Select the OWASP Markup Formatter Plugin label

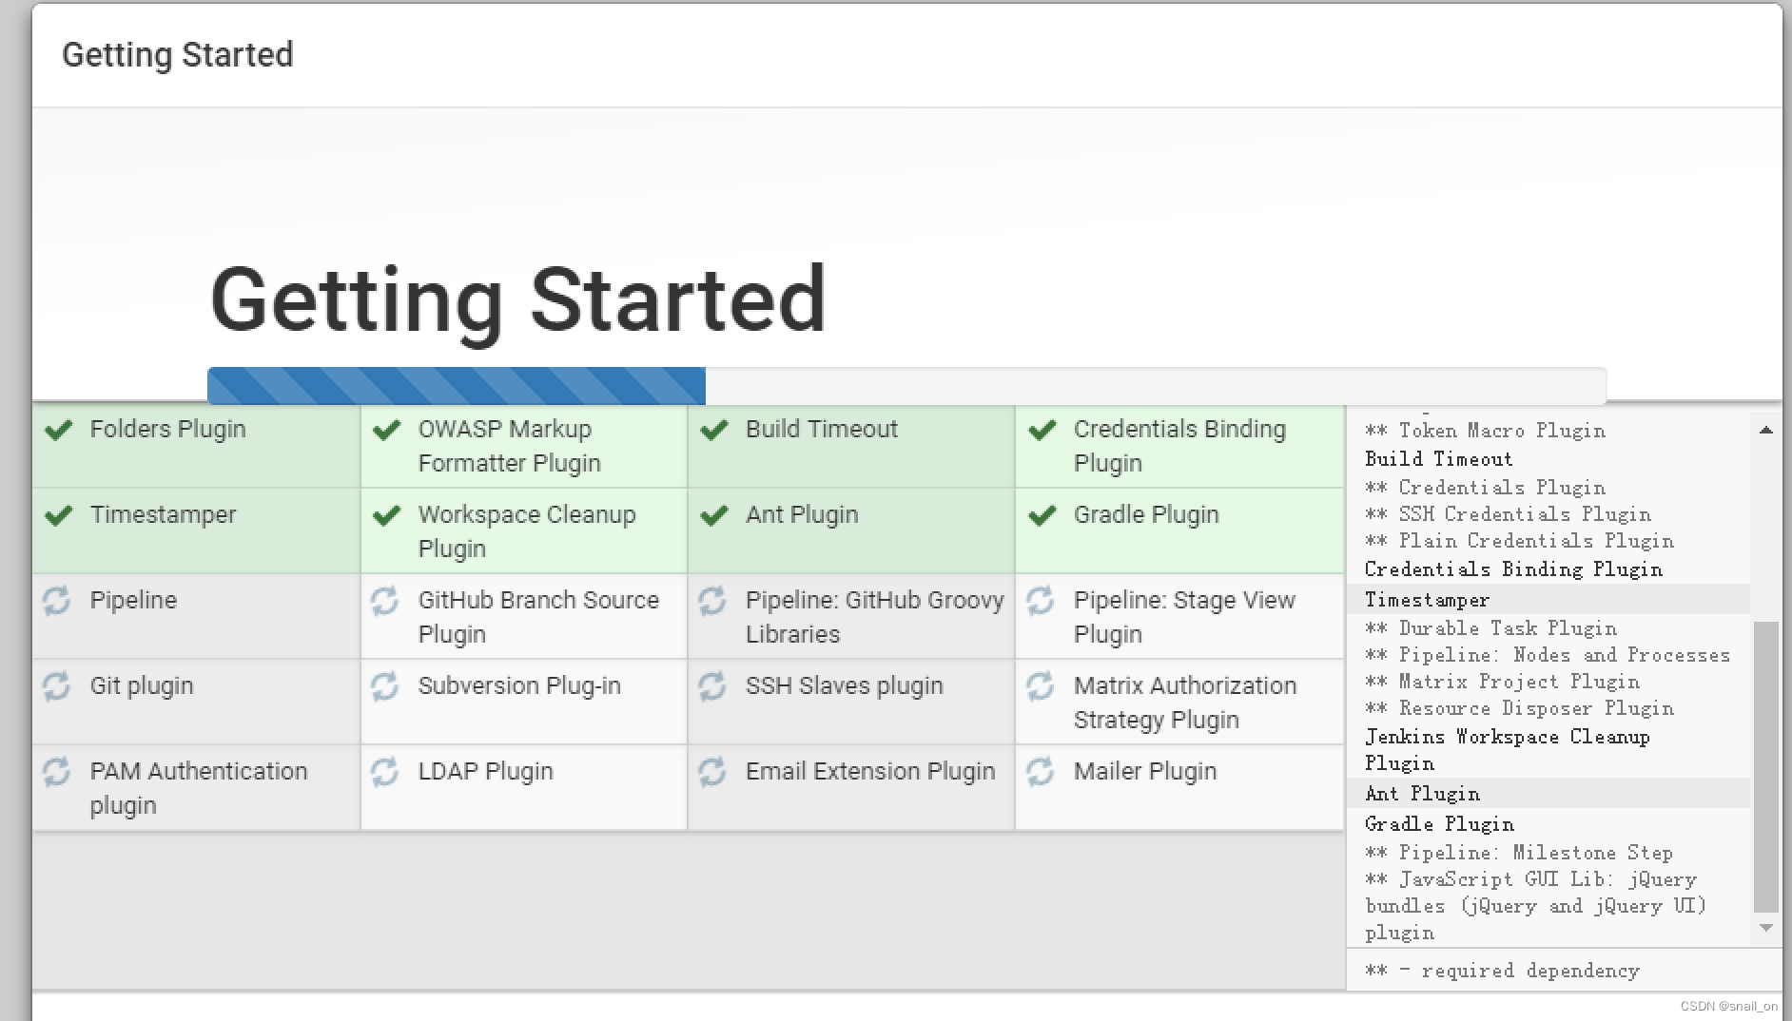pyautogui.click(x=510, y=446)
